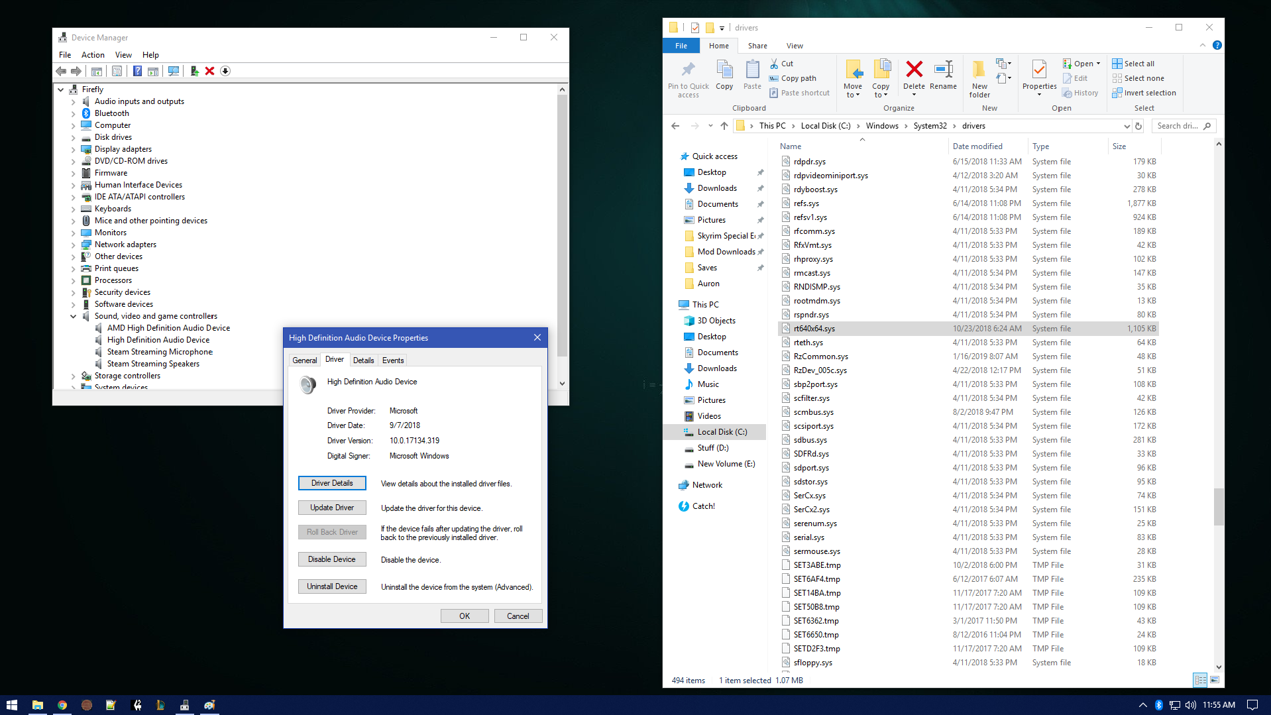Collapse the Firefly root node
The image size is (1271, 715).
61,89
